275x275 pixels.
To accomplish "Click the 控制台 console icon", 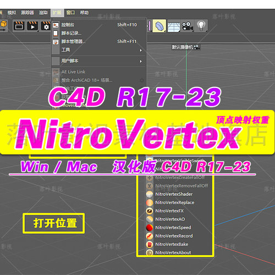I will point(56,25).
